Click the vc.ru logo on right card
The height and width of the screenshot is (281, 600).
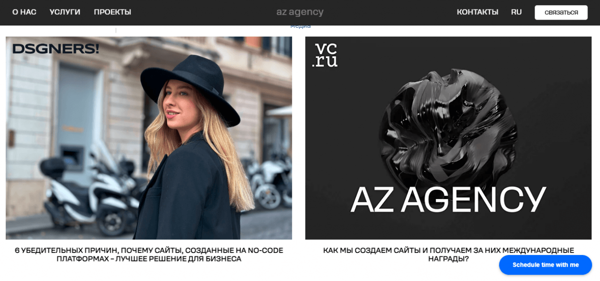tap(325, 55)
